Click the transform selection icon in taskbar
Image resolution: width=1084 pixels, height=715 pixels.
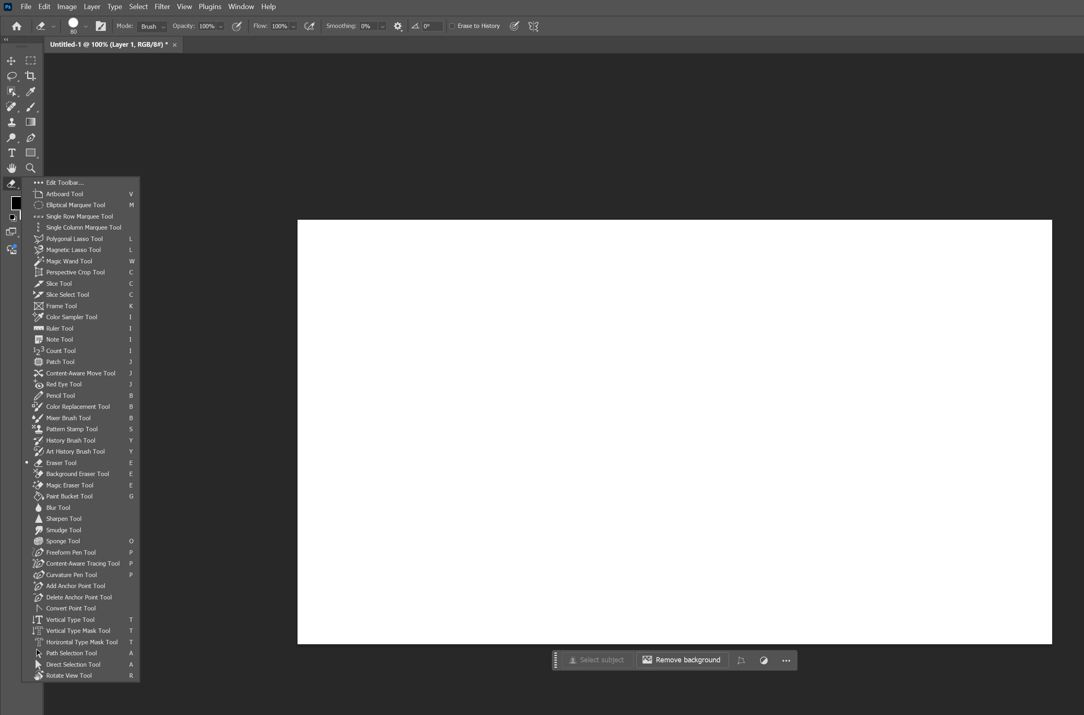[x=741, y=660]
